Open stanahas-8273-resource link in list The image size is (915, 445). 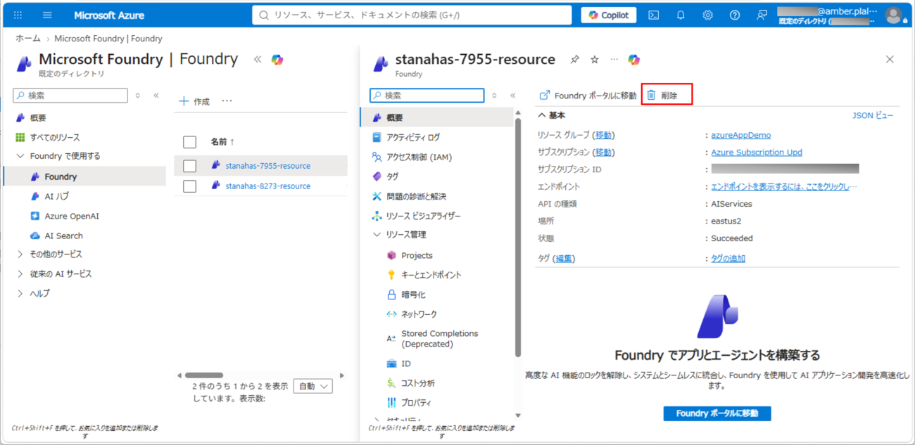267,186
